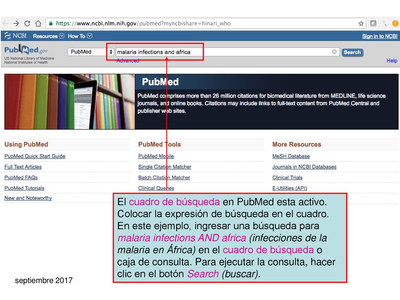Open the orange alert browser menu icon
The height and width of the screenshot is (300, 400).
coord(395,23)
